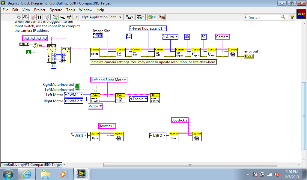The image size is (307, 180).
Task: Open the Window menu
Action: click(86, 10)
